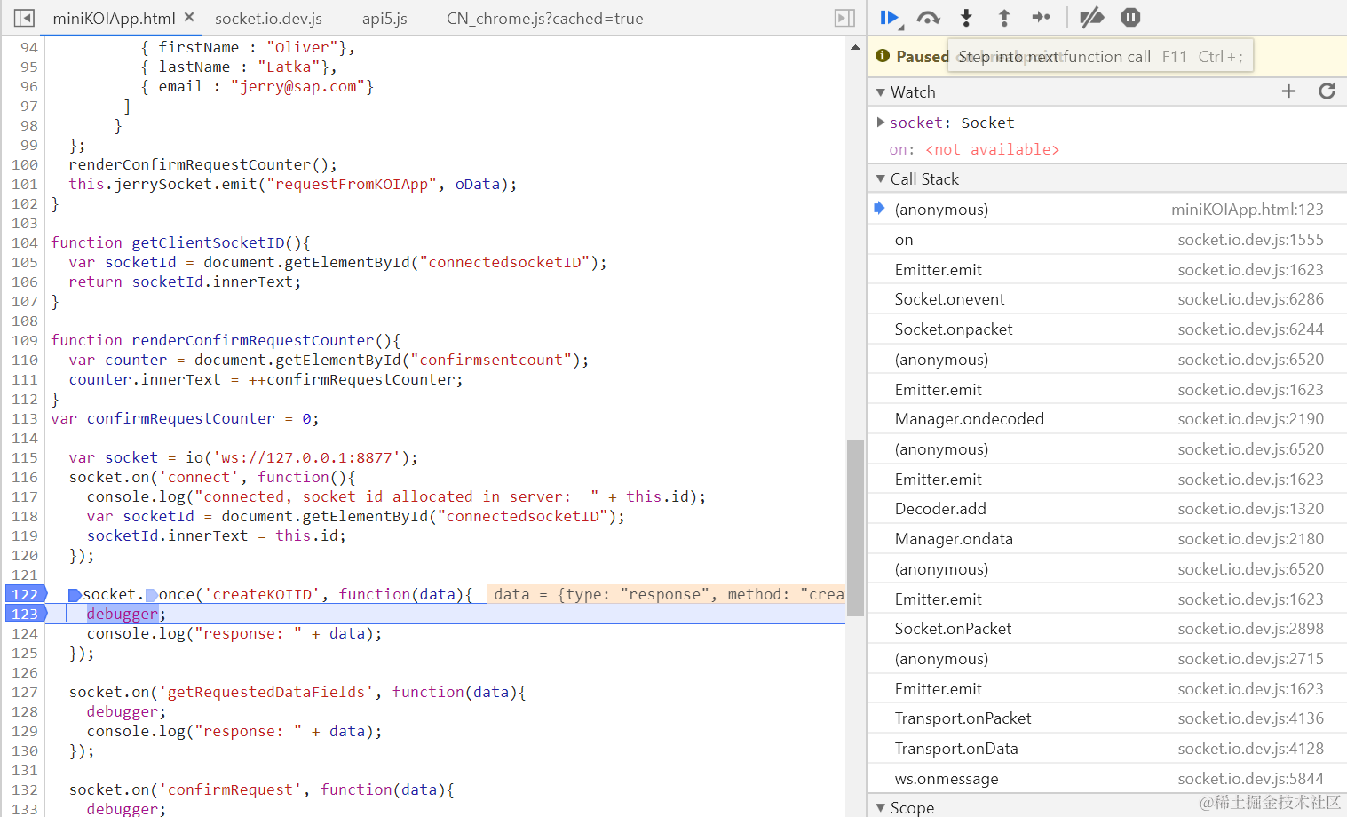
Task: Set breakpoint on line 115
Action: pyautogui.click(x=25, y=457)
